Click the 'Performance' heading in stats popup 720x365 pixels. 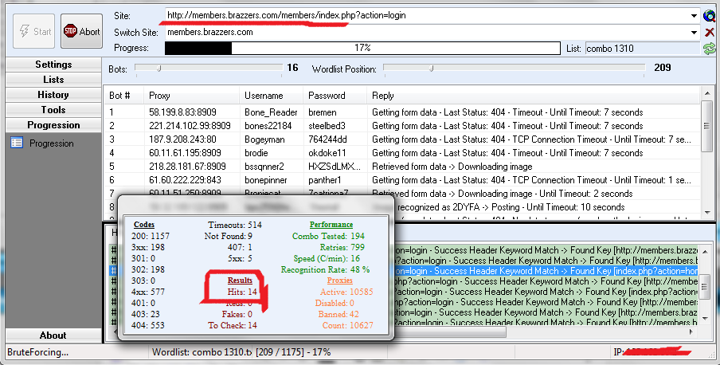pos(331,225)
